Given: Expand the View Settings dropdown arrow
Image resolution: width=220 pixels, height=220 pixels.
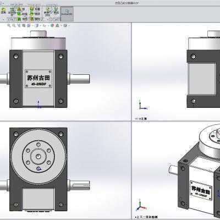Looking at the screenshot, I should pos(69,25).
